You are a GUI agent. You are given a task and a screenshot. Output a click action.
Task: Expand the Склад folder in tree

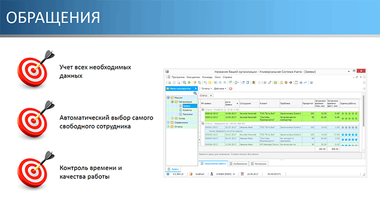tap(173, 118)
